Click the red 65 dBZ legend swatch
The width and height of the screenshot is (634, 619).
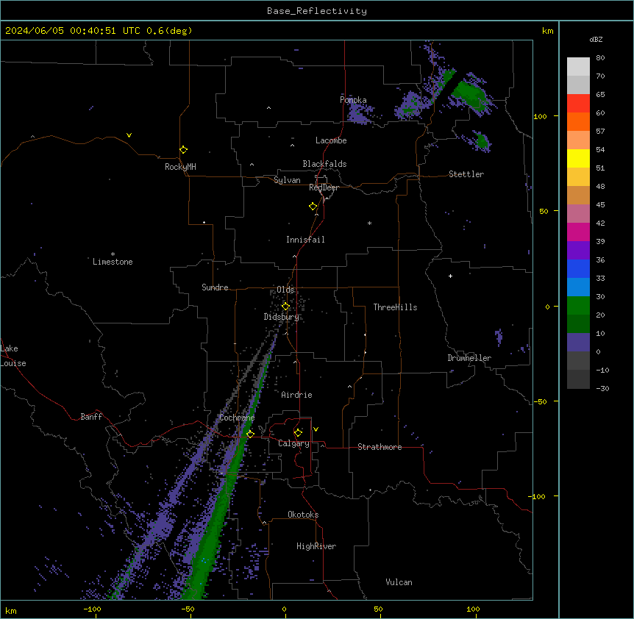pos(578,104)
